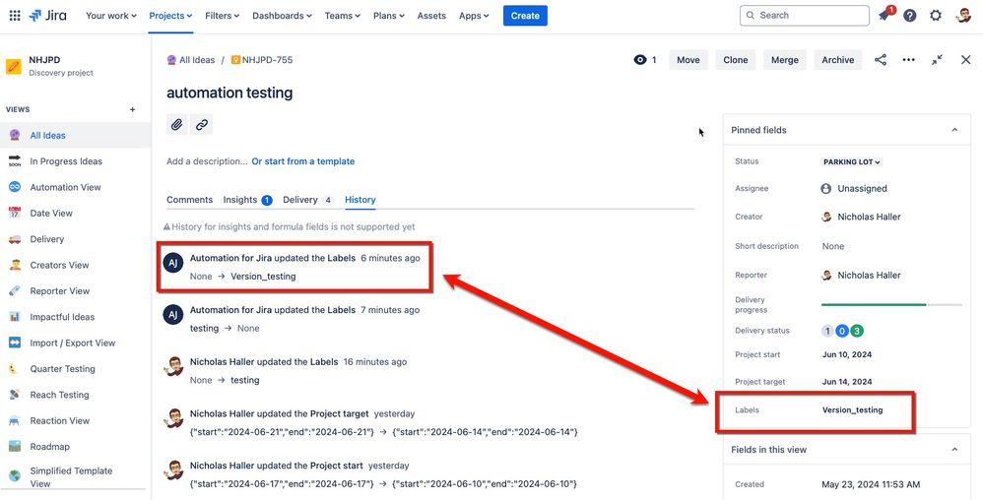Open the PARKING LOT status dropdown
This screenshot has height=500, width=983.
(852, 161)
